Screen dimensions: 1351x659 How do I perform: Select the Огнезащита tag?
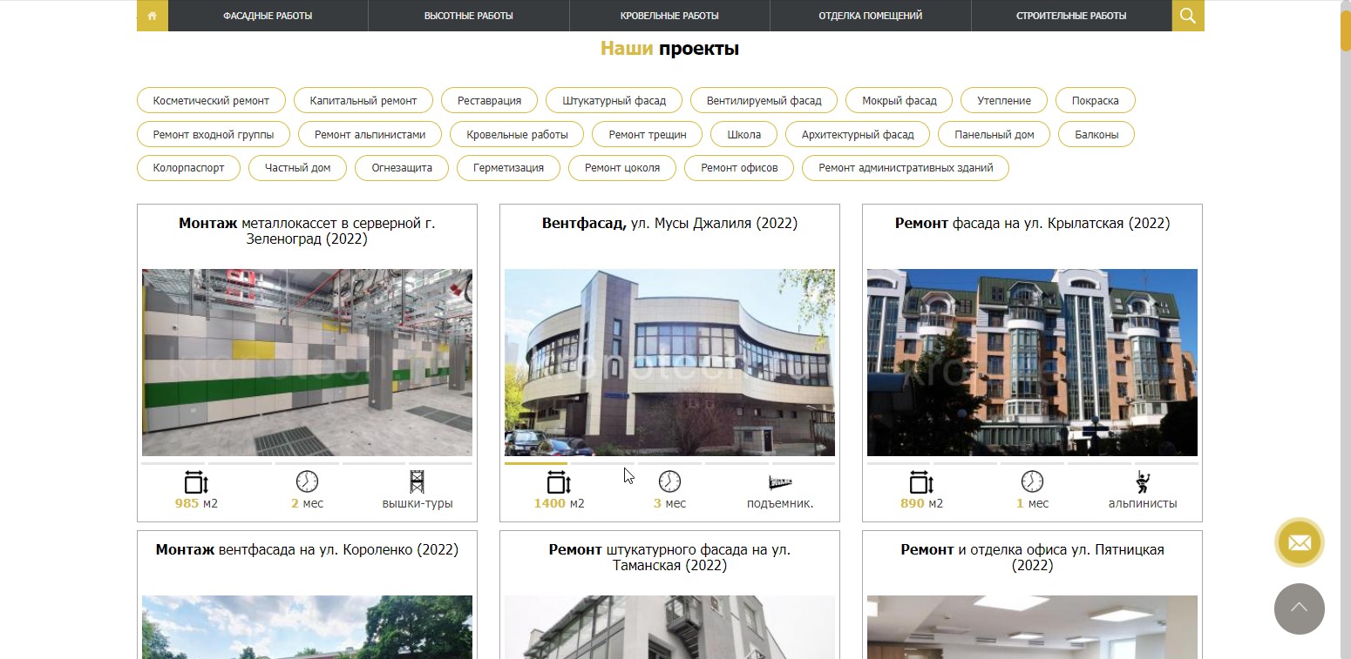coord(402,168)
